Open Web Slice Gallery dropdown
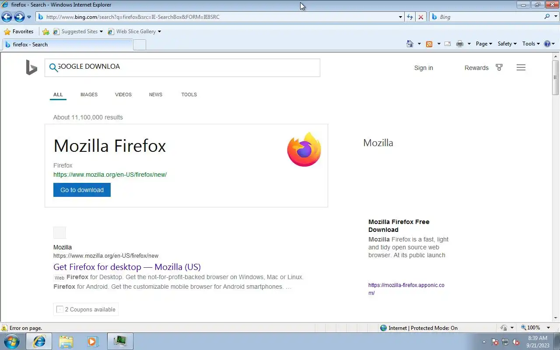 tap(134, 31)
